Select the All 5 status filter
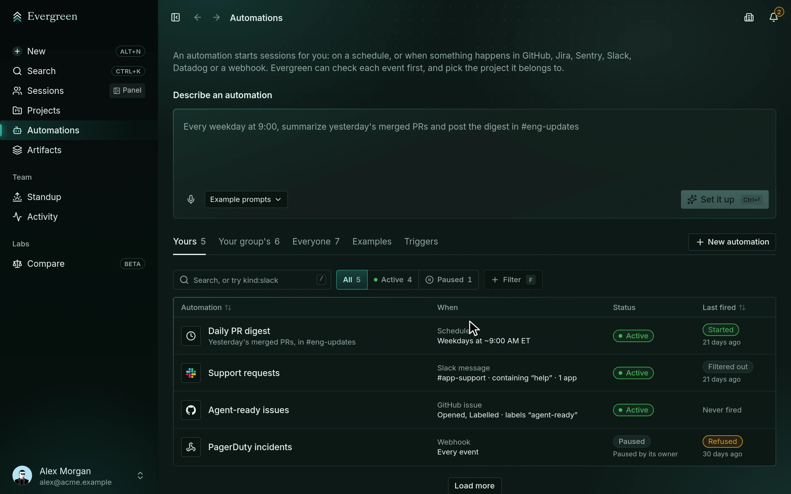The height and width of the screenshot is (494, 791). (x=352, y=280)
